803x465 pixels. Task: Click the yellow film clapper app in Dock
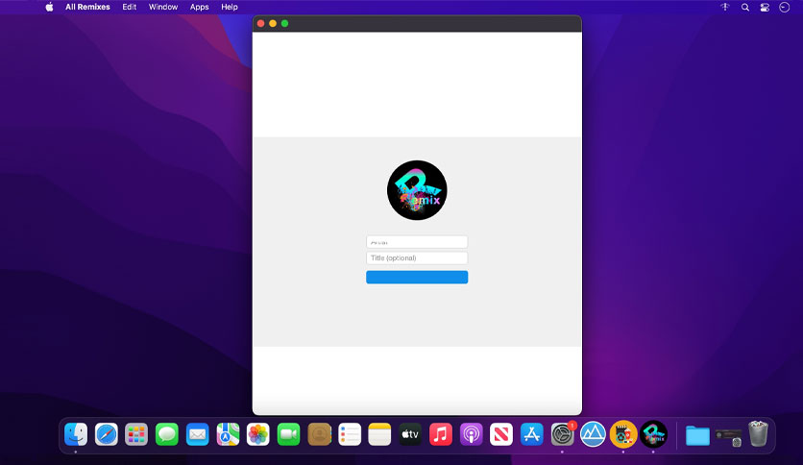pos(623,434)
